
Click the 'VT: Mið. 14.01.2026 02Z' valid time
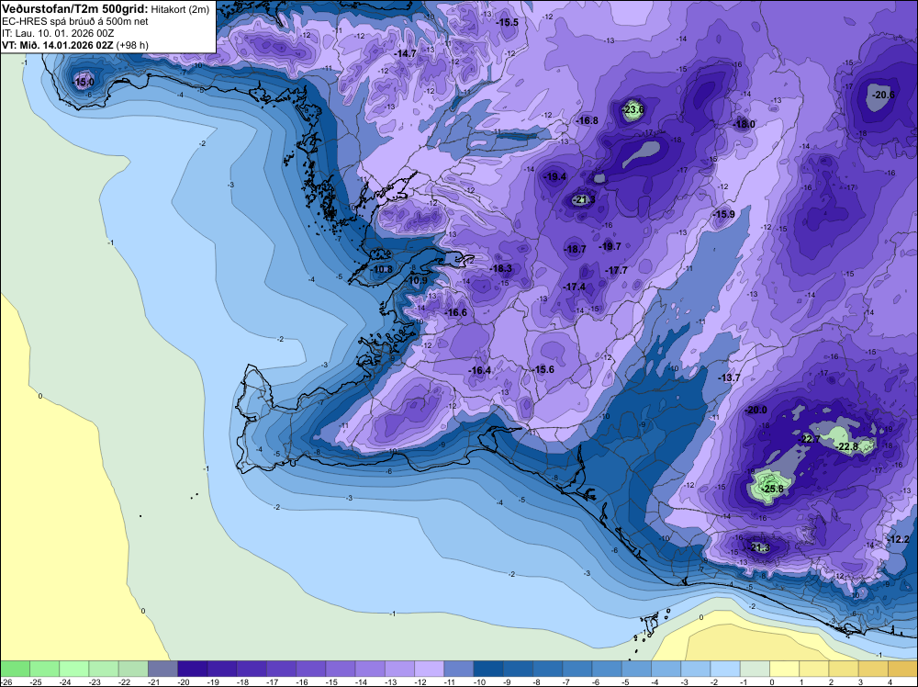coord(58,45)
